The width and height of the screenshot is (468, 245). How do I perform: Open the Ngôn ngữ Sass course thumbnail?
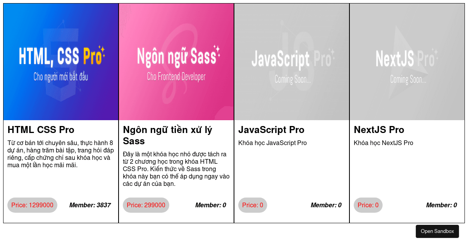click(176, 62)
